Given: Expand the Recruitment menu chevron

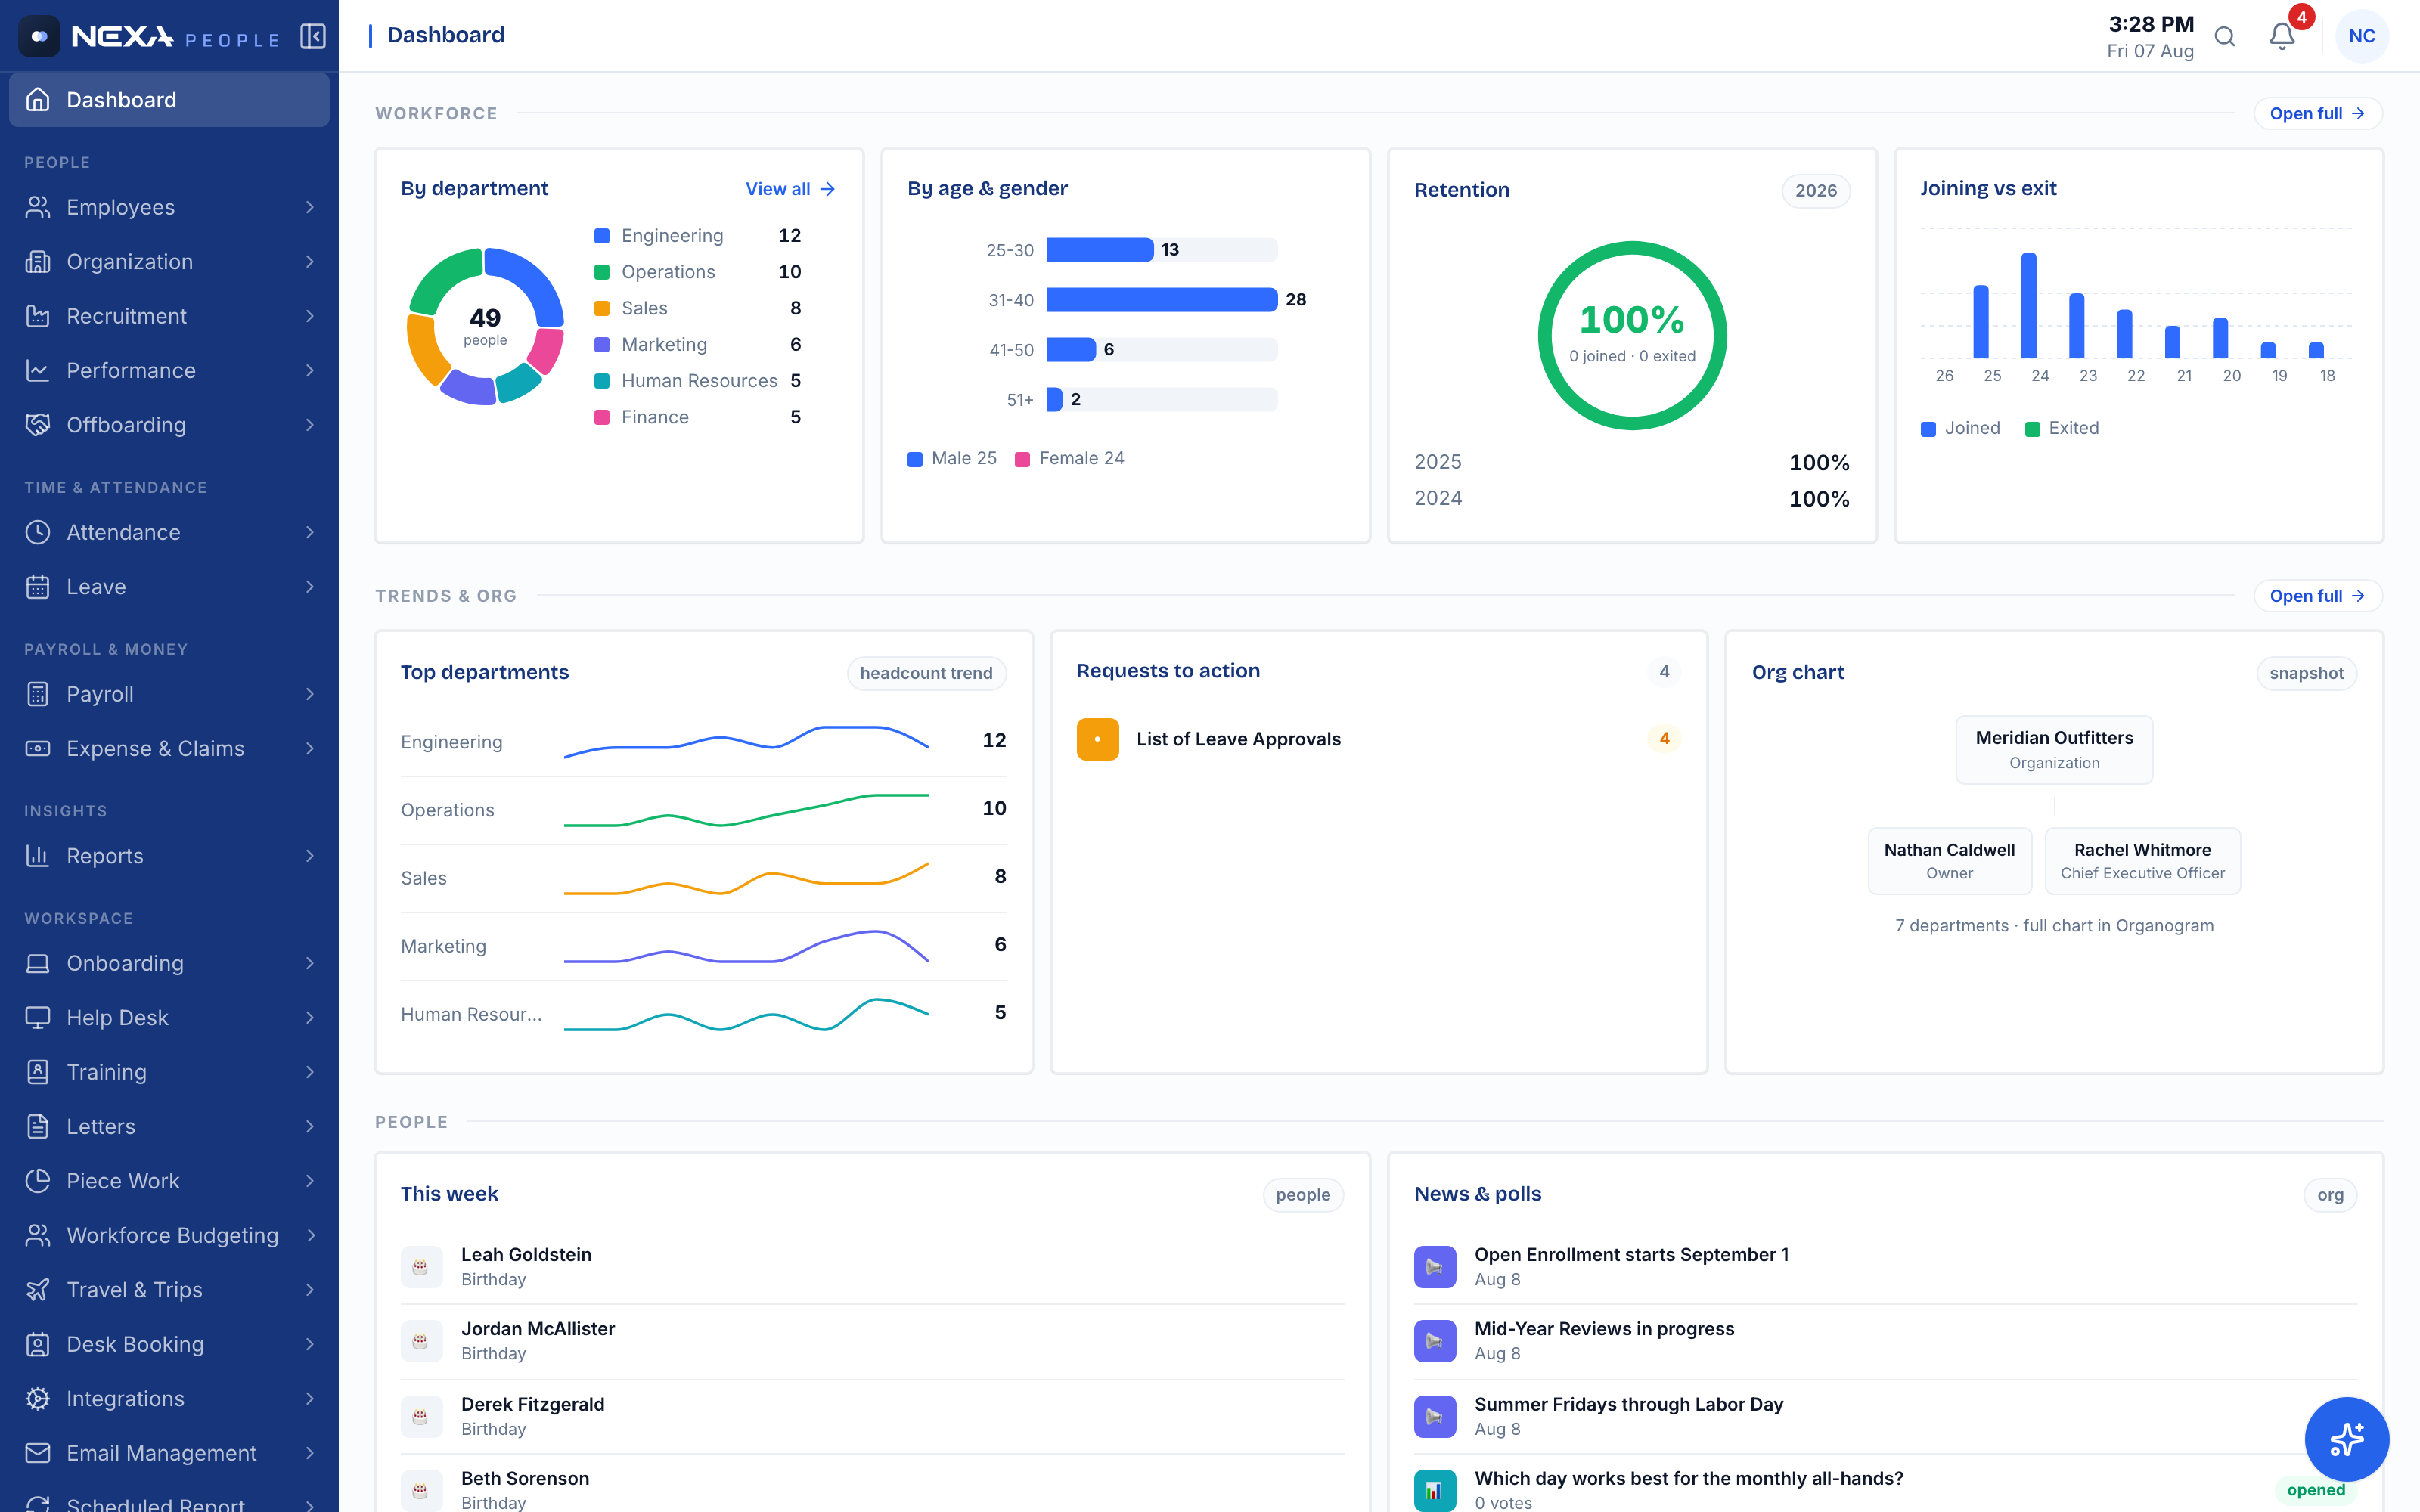Looking at the screenshot, I should (x=310, y=316).
